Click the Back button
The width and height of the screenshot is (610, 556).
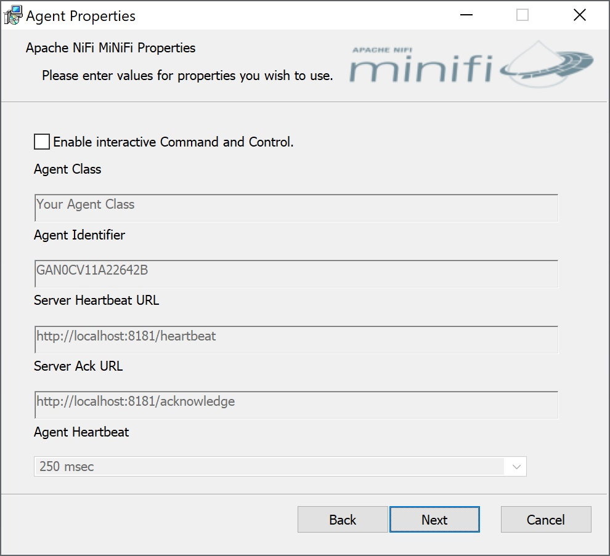[342, 520]
